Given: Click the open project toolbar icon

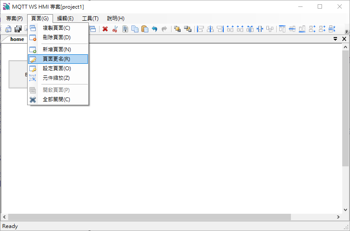Looking at the screenshot, I should point(8,29).
